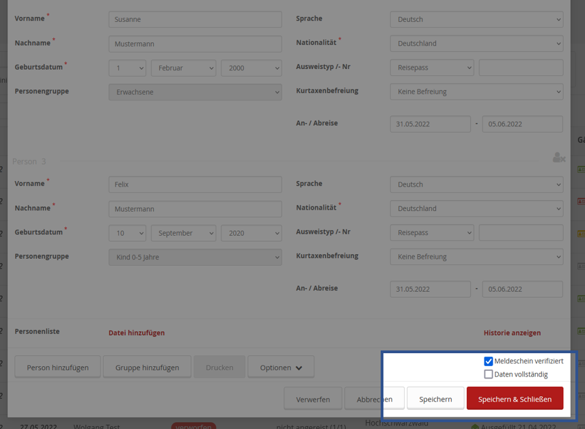Open the Personengruppe dropdown showing Erwachsene
Viewport: 585px width, 429px height.
coord(195,92)
